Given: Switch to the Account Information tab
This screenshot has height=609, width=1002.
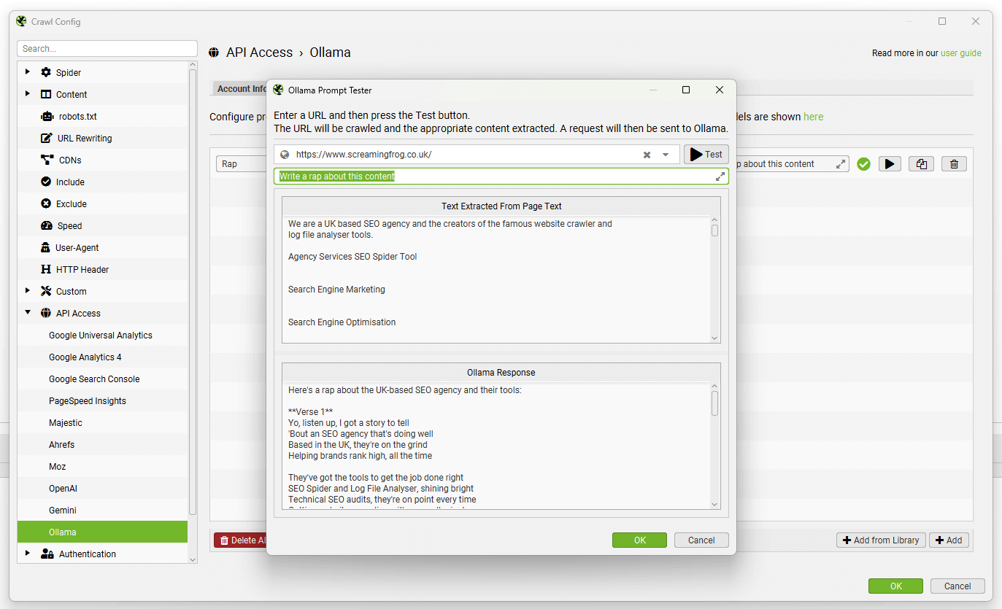Looking at the screenshot, I should click(241, 89).
